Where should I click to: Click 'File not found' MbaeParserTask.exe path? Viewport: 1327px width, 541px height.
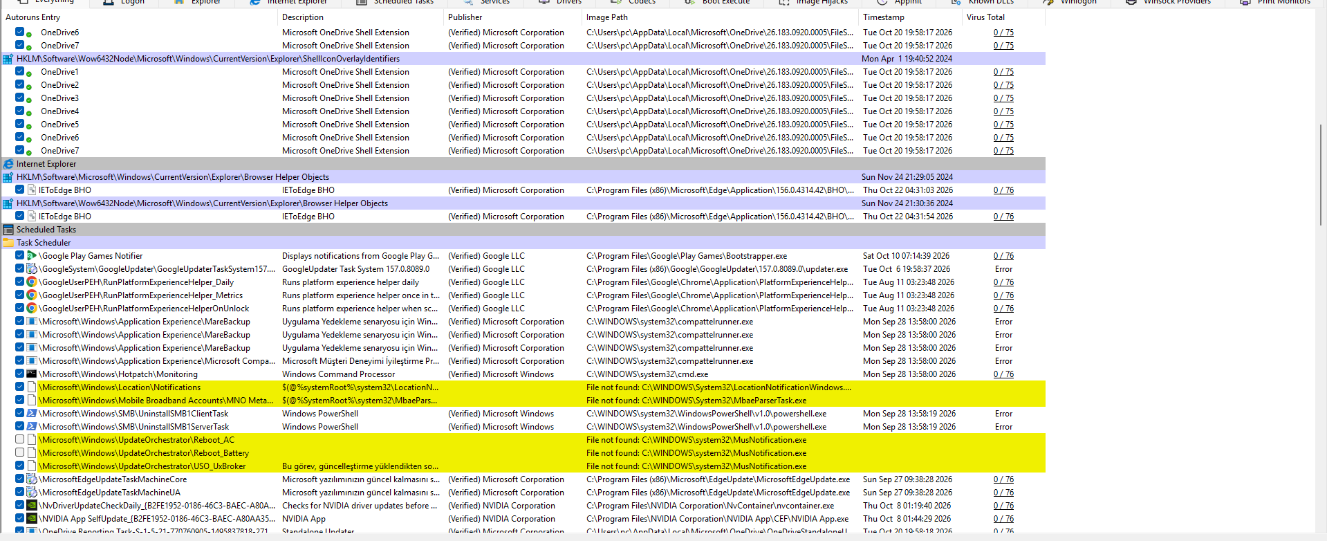click(x=696, y=401)
